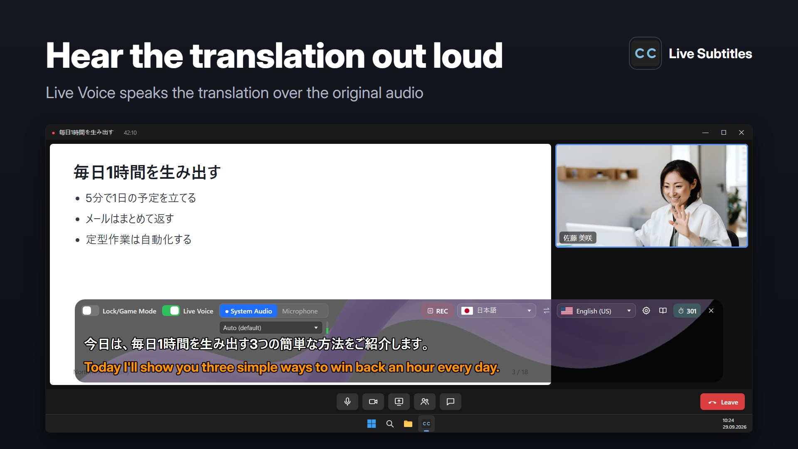Select System Audio source
This screenshot has width=798, height=449.
pyautogui.click(x=248, y=311)
